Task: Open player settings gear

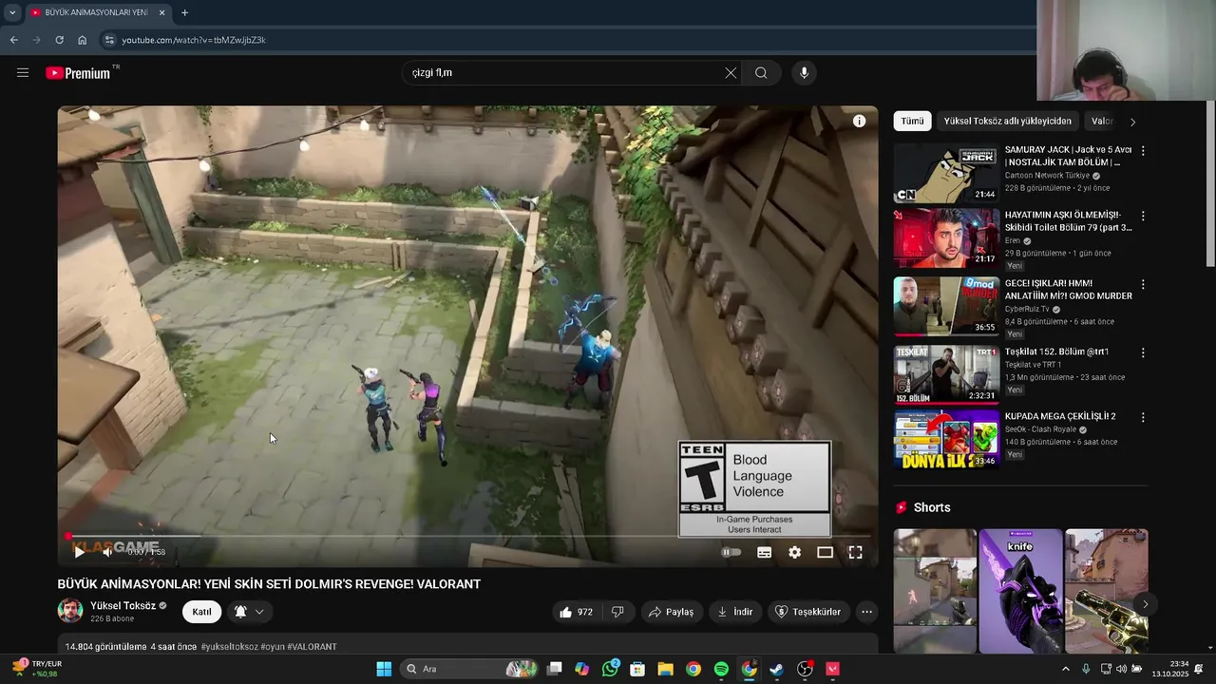Action: pyautogui.click(x=794, y=552)
